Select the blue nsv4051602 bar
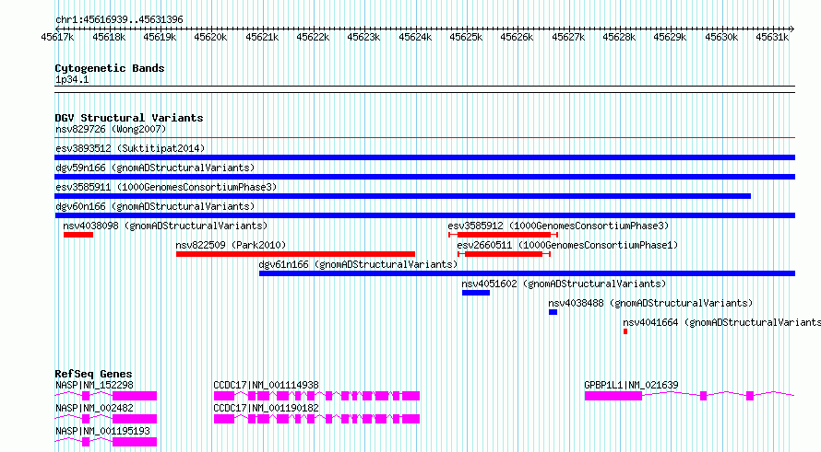 [476, 293]
